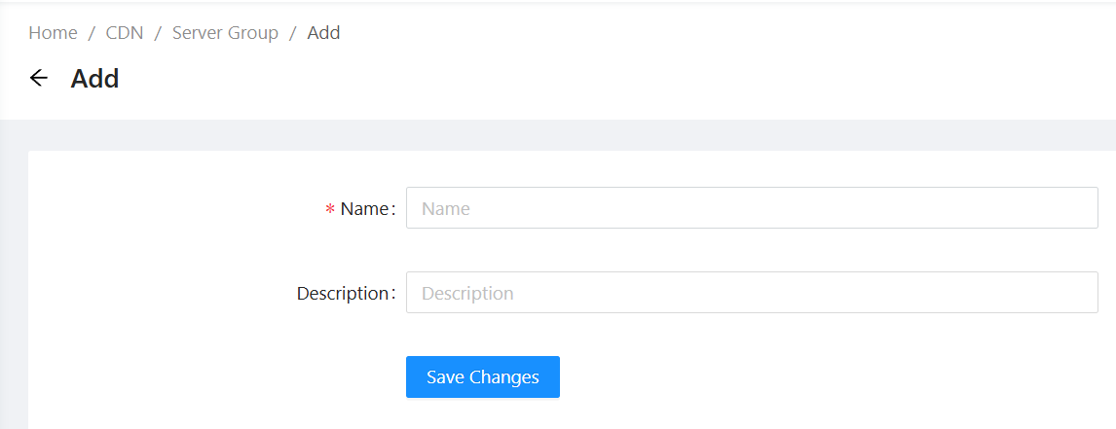Navigate to Server Group breadcrumb

coord(225,33)
